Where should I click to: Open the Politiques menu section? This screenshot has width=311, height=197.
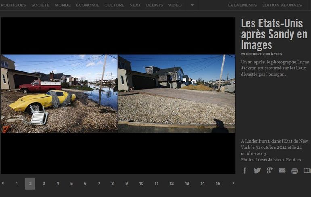(13, 5)
